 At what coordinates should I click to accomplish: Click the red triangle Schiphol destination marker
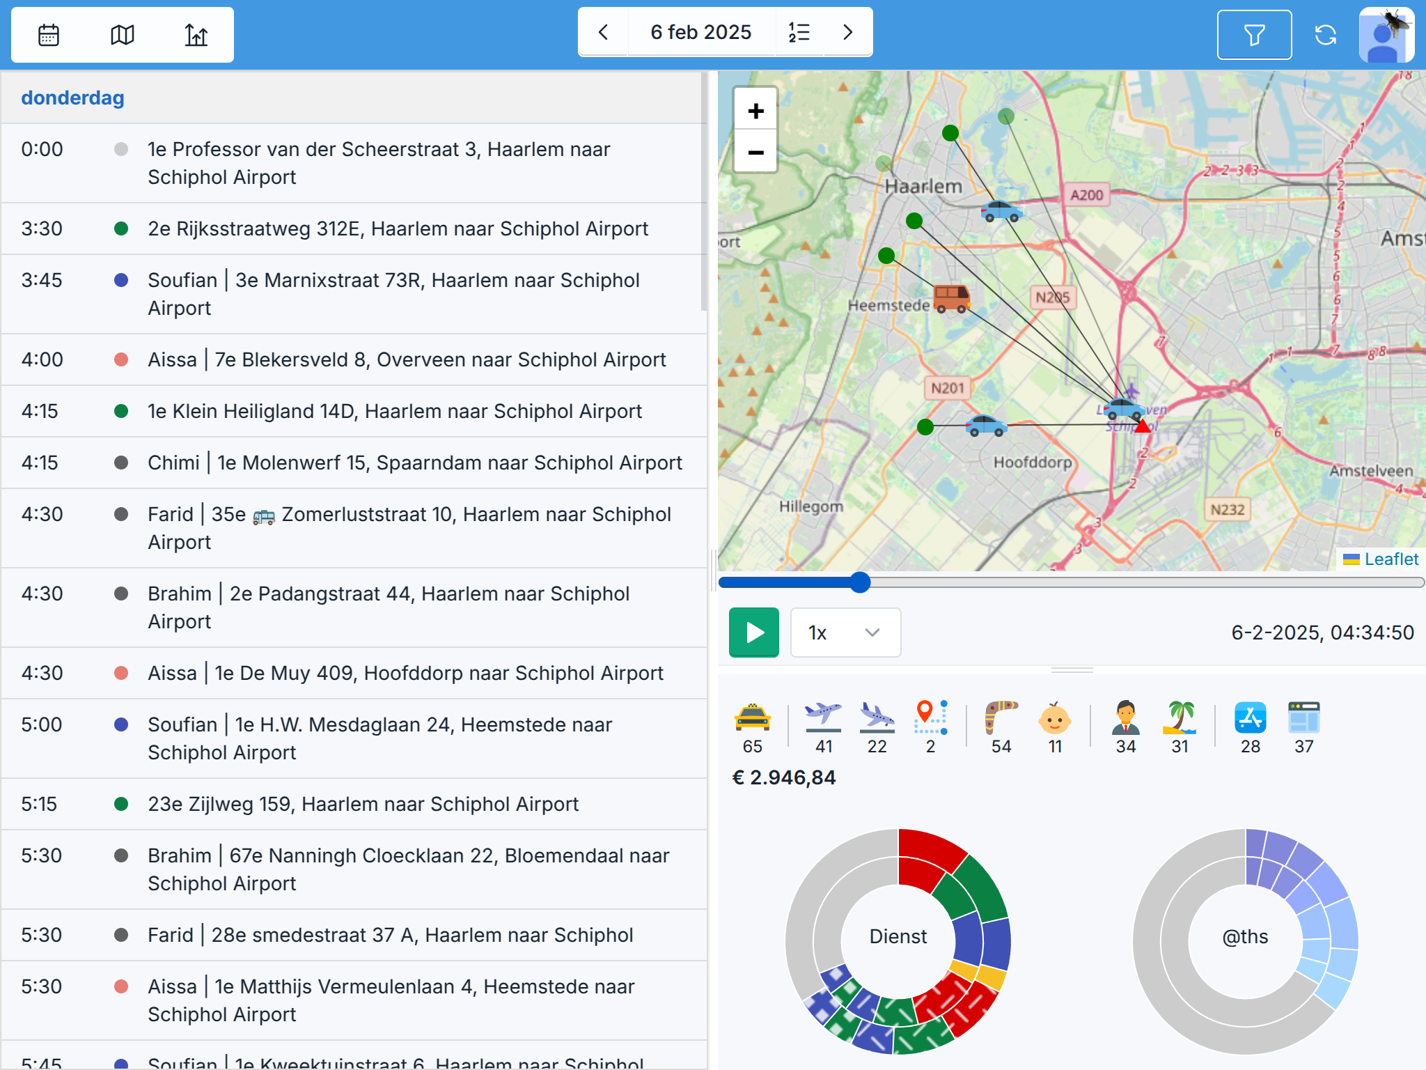point(1142,426)
